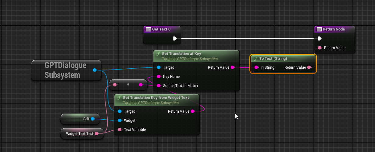Image resolution: width=375 pixels, height=152 pixels.
Task: Click Target pin on Get Translation at Key
Action: click(159, 67)
